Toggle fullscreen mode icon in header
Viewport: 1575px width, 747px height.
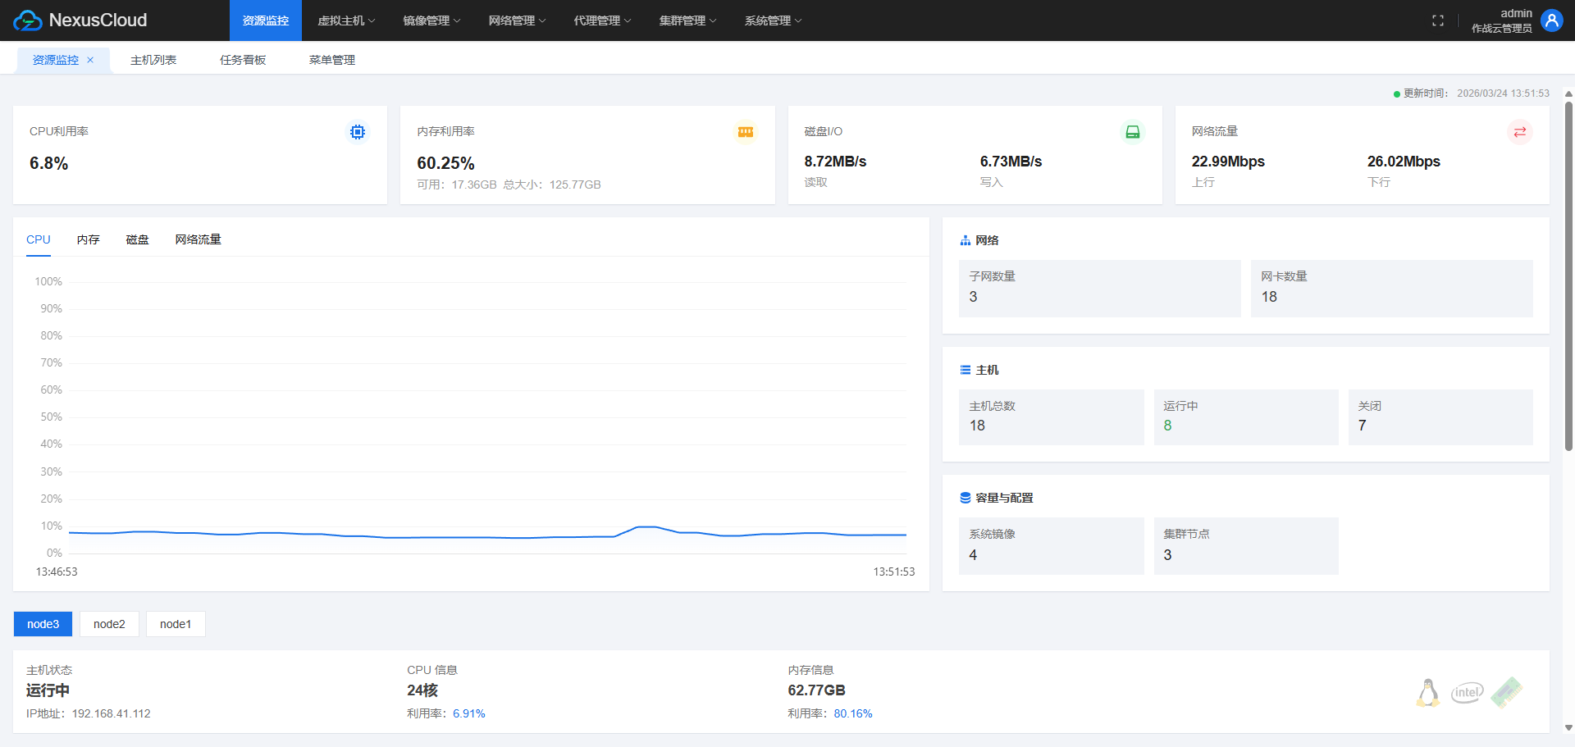click(x=1437, y=20)
